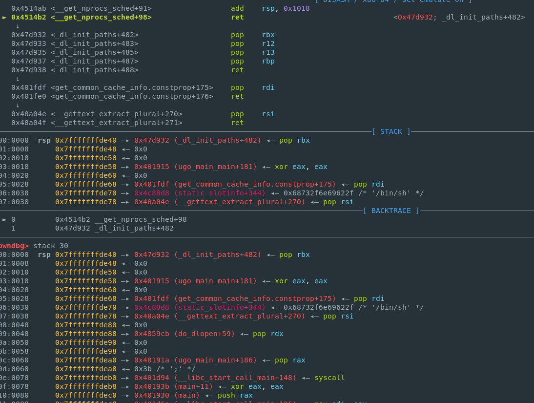Click the down arrow below the 0x401fe0 ret
The height and width of the screenshot is (403, 534).
pos(18,105)
